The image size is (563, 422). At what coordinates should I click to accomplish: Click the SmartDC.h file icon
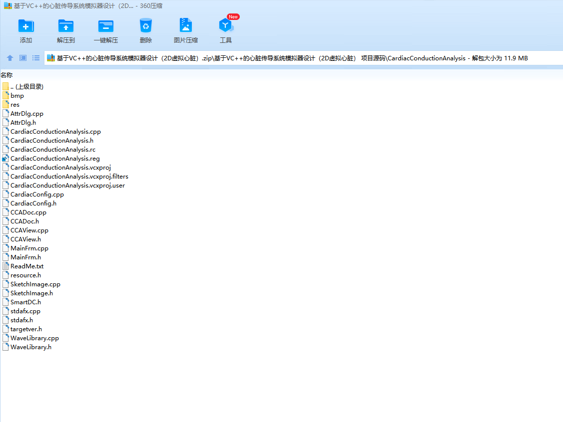[5, 302]
